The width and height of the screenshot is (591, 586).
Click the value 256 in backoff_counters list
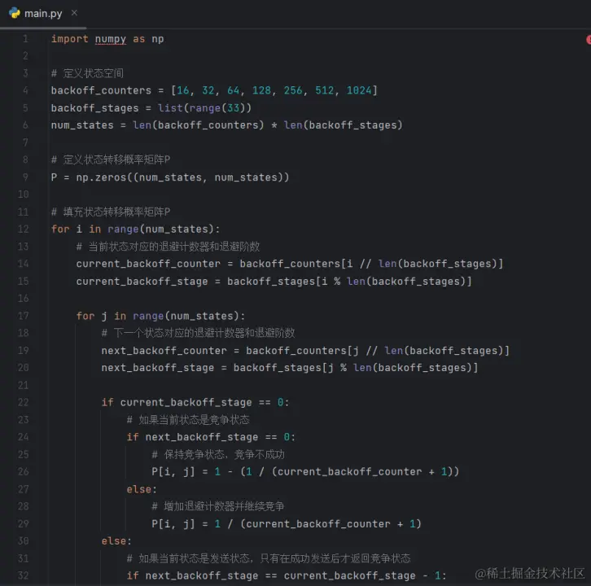tap(293, 90)
